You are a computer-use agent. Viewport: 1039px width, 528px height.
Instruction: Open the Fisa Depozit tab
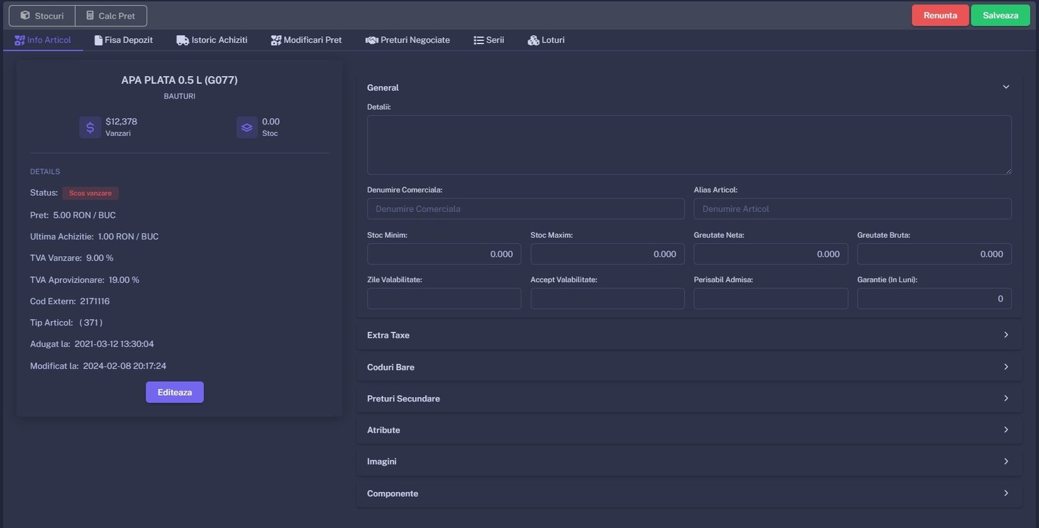pyautogui.click(x=123, y=40)
